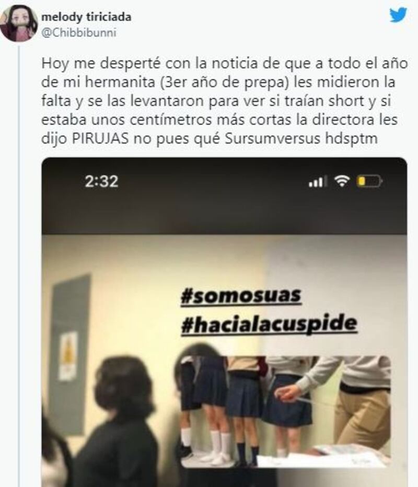Click the Twitter bird logo
The height and width of the screenshot is (487, 418).
pos(398,15)
